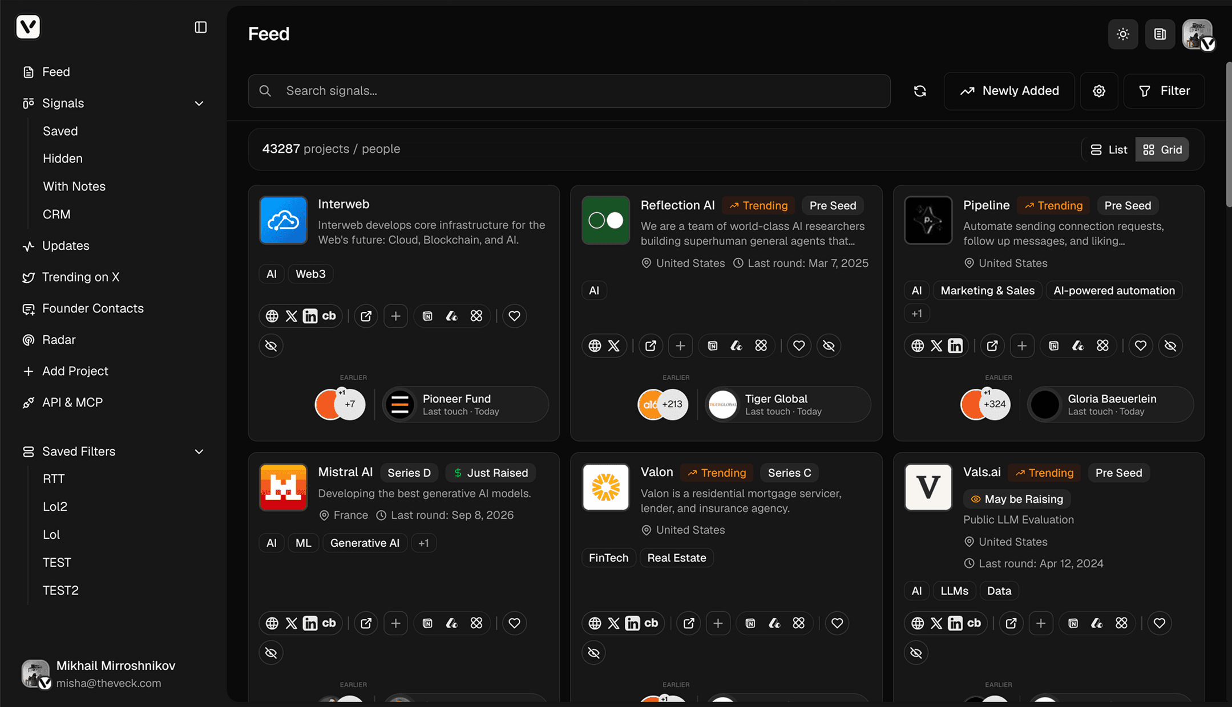Collapse the sidebar with the panel icon
Screen dimensions: 1232x707
(x=200, y=27)
